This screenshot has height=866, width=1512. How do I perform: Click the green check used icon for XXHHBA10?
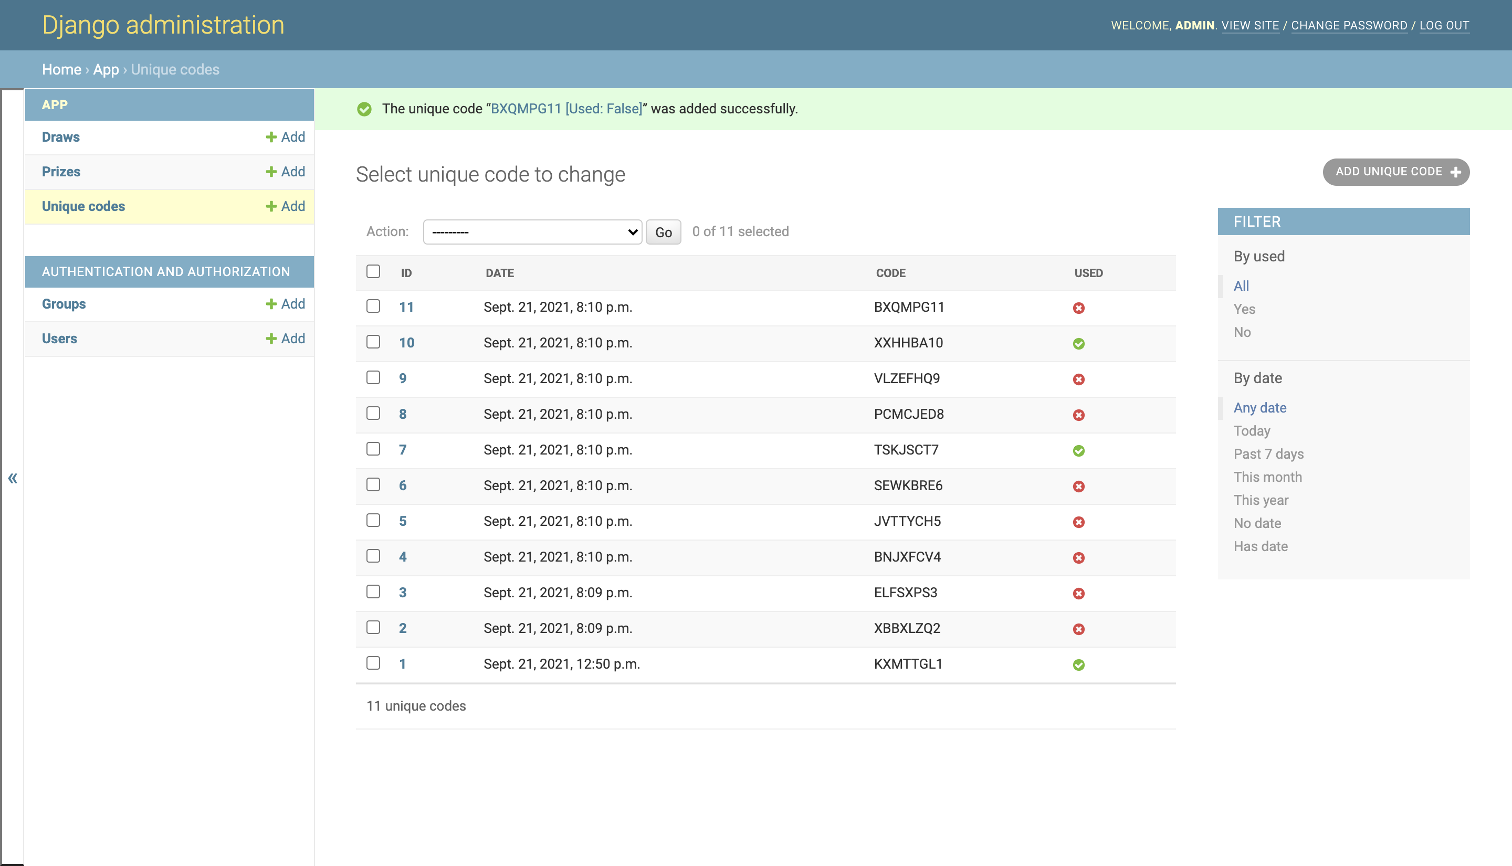(x=1078, y=344)
